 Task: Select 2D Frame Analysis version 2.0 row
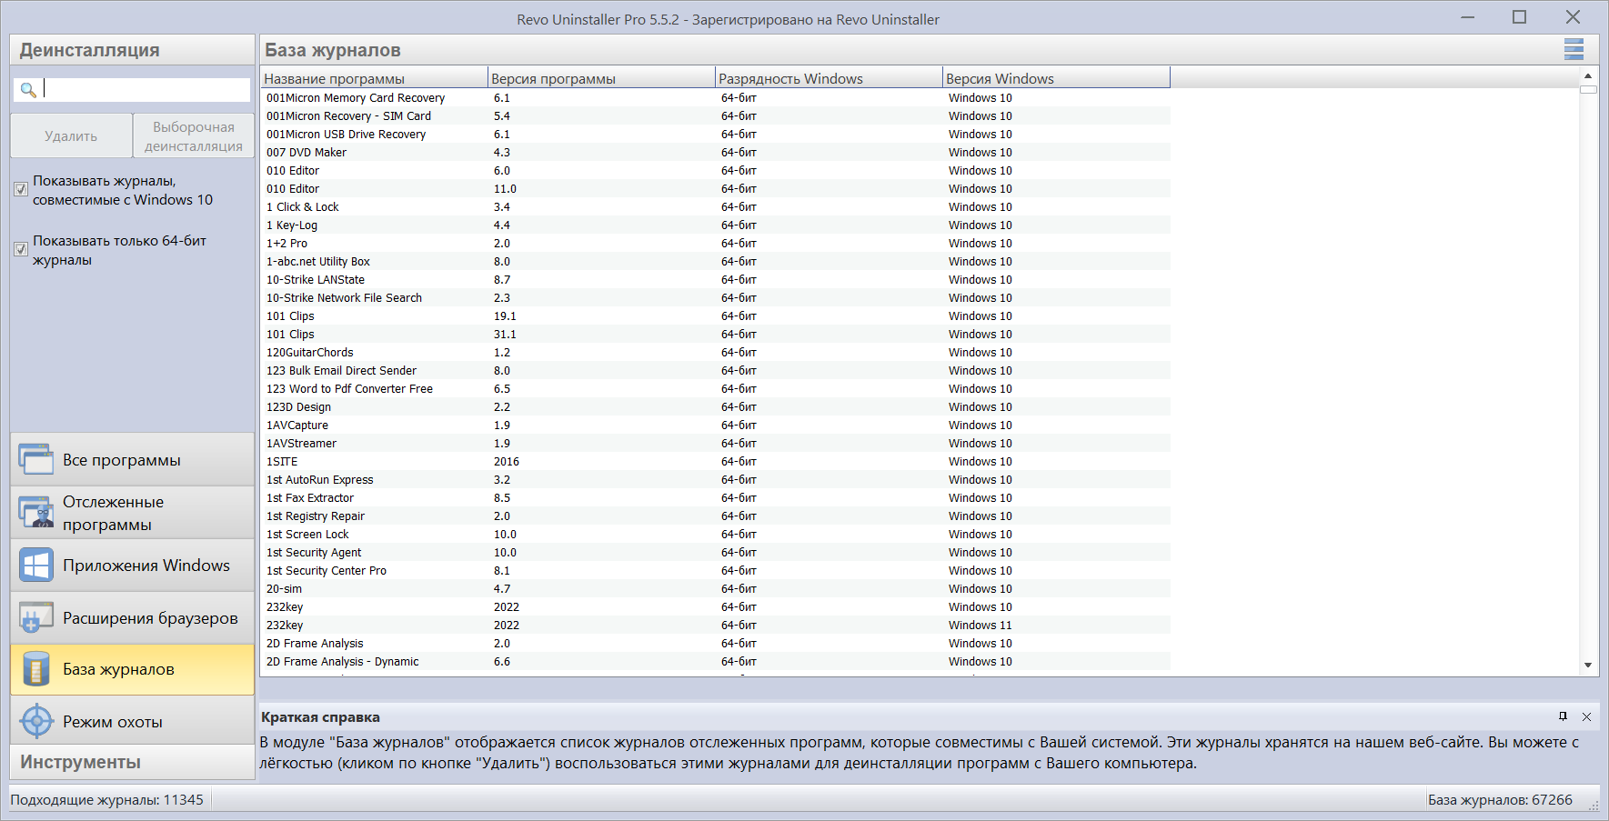(x=715, y=644)
